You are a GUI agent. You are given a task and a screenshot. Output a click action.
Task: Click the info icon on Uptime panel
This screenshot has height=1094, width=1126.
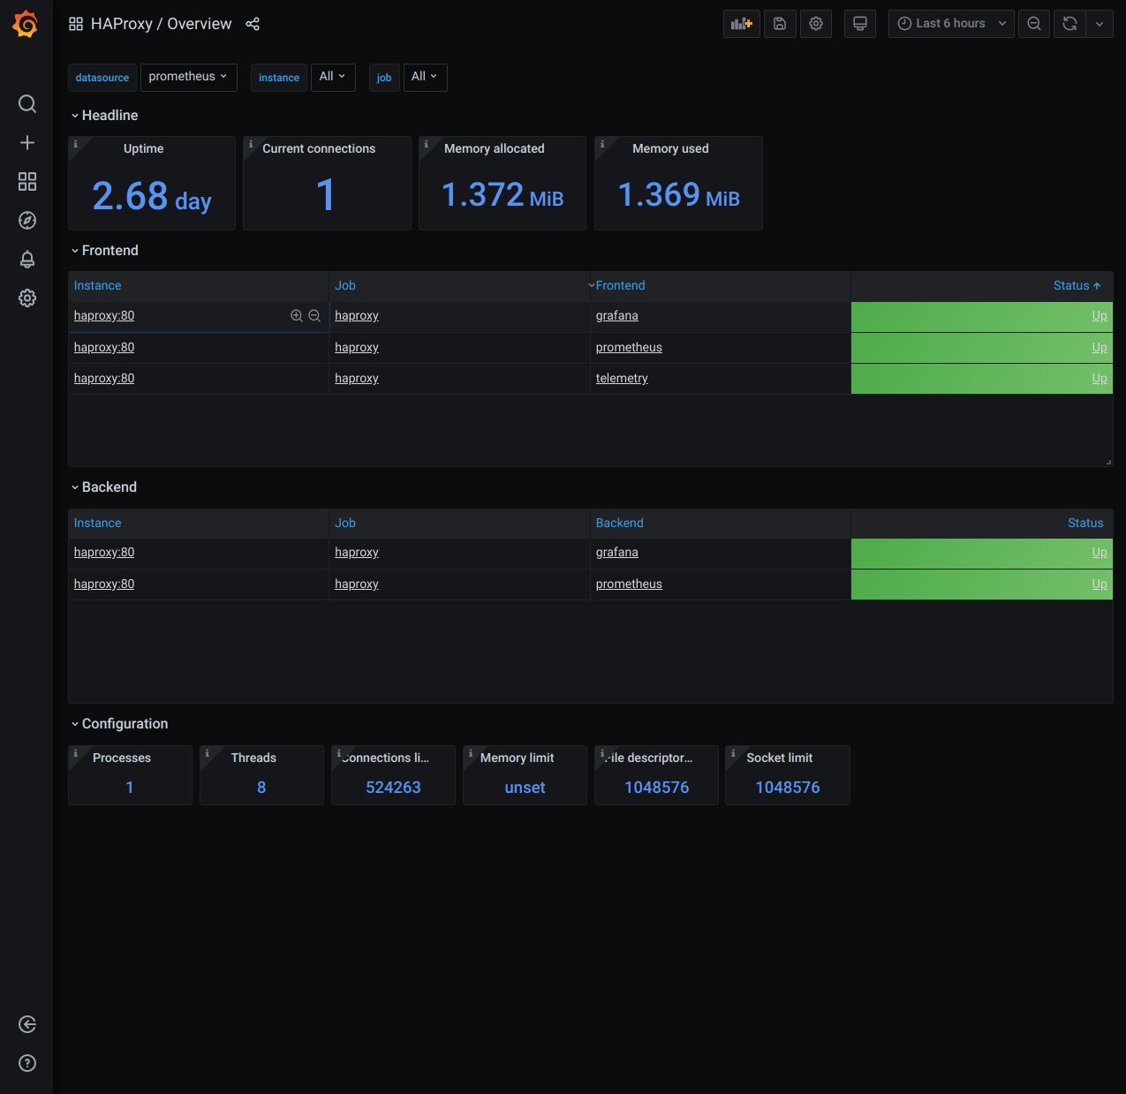click(75, 144)
